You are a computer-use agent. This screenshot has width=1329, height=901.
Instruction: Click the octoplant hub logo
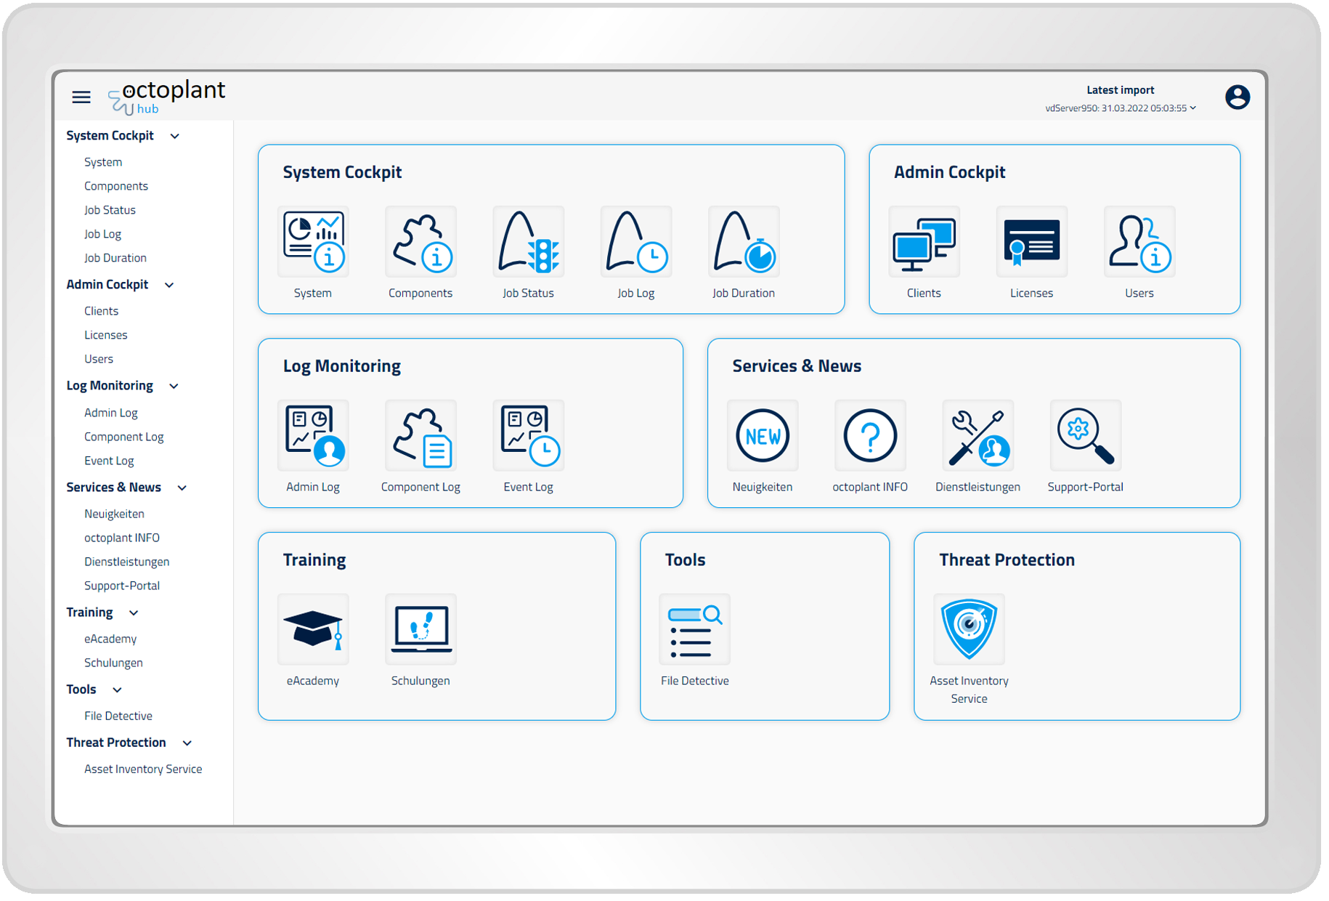click(x=167, y=97)
